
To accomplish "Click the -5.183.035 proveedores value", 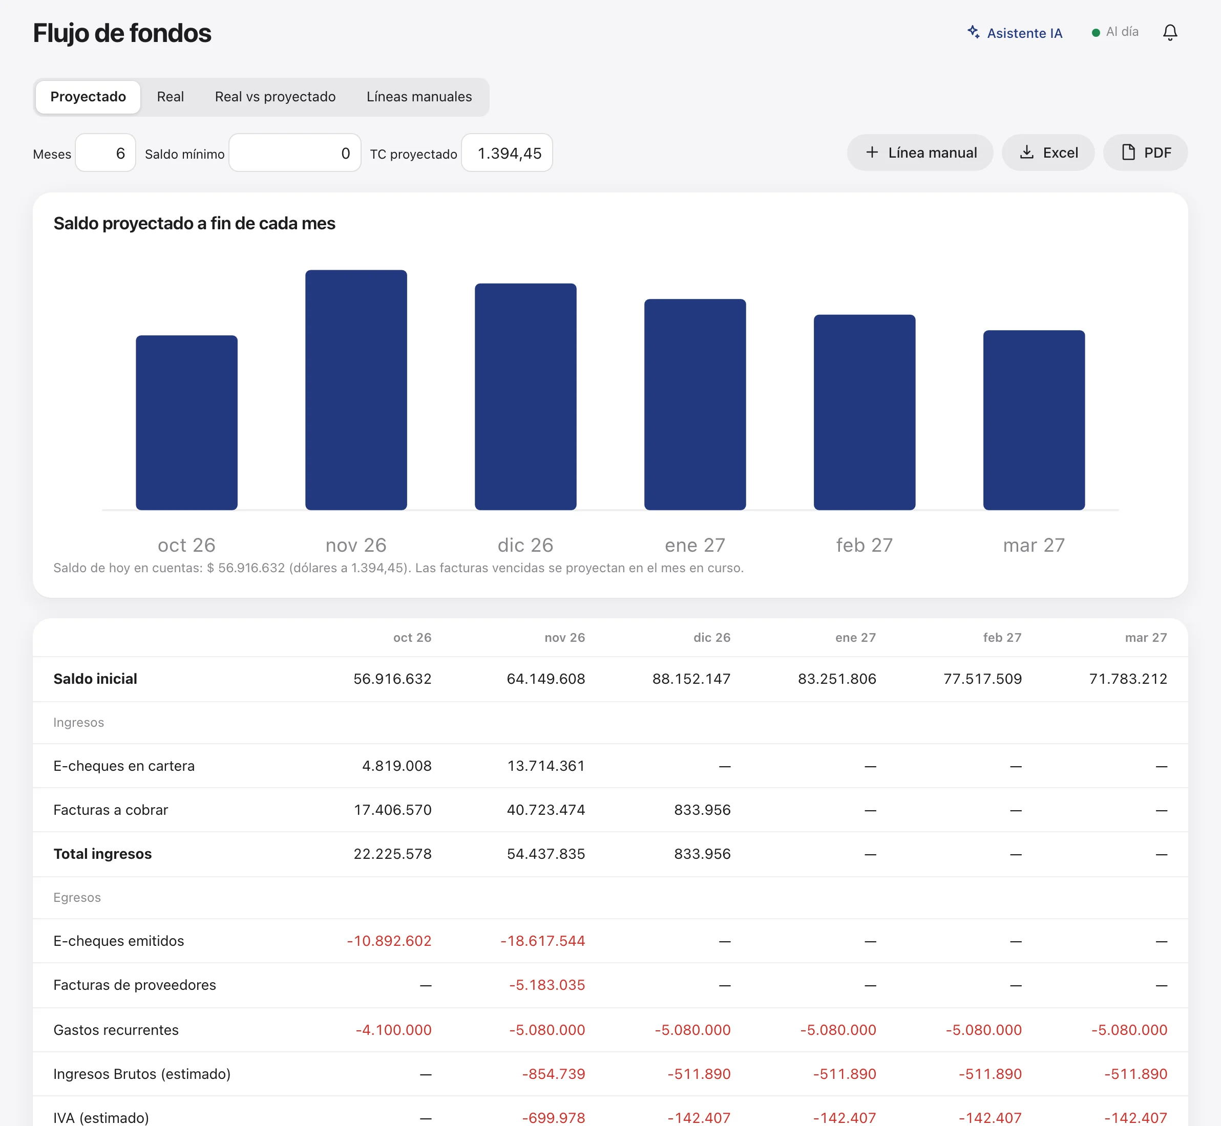I will coord(547,985).
